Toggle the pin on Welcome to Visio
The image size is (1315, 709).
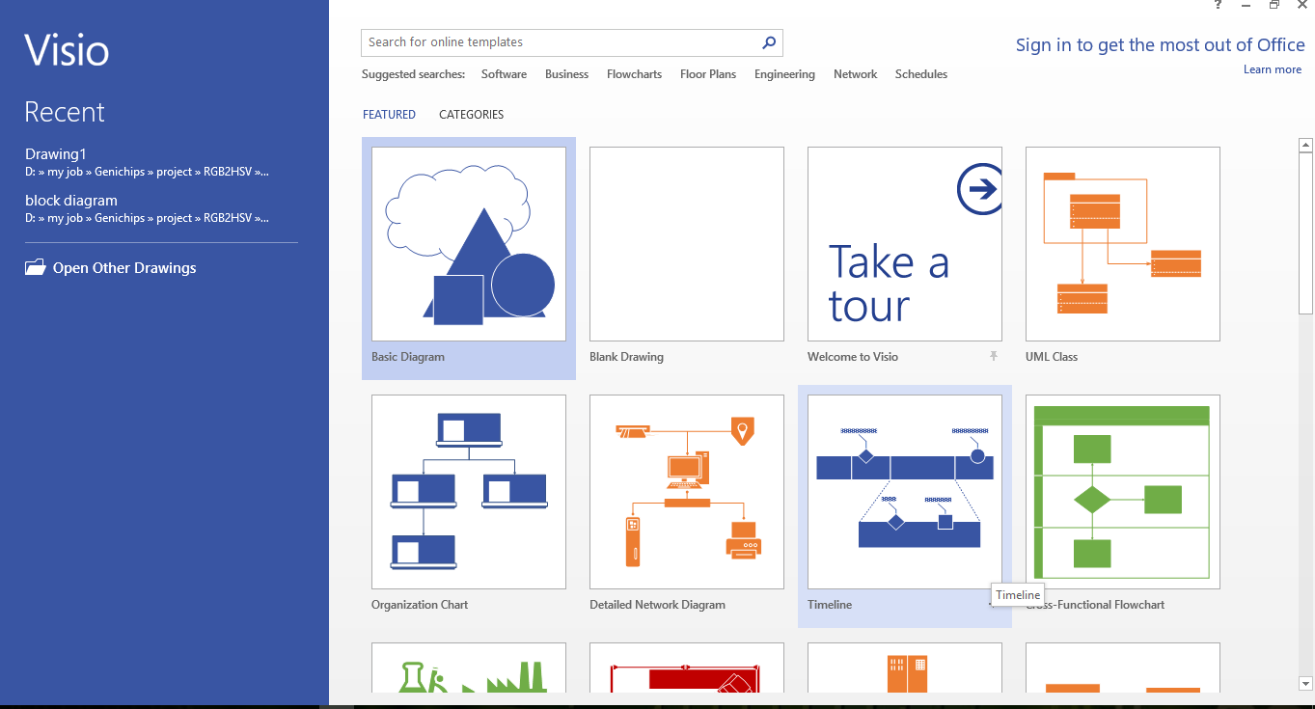[x=994, y=356]
